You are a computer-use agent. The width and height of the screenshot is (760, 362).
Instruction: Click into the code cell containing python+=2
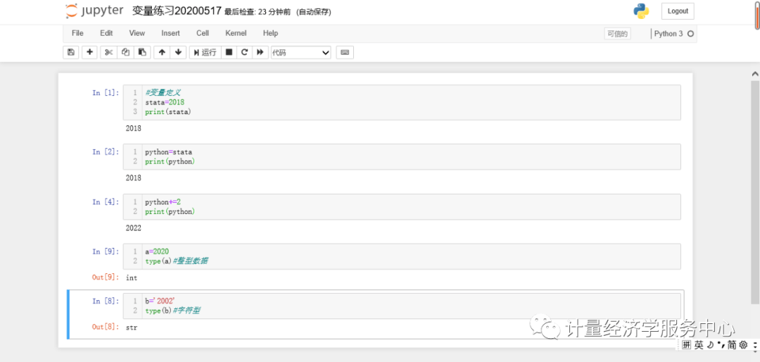[402, 207]
